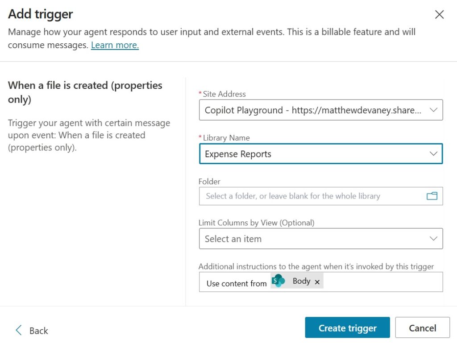Click into the Folder text field
The width and height of the screenshot is (457, 348).
(x=308, y=196)
